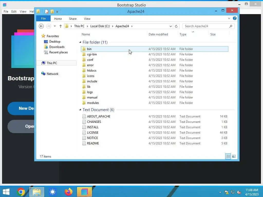This screenshot has height=197, width=263.
Task: Select Network in navigation pane
Action: [x=52, y=74]
